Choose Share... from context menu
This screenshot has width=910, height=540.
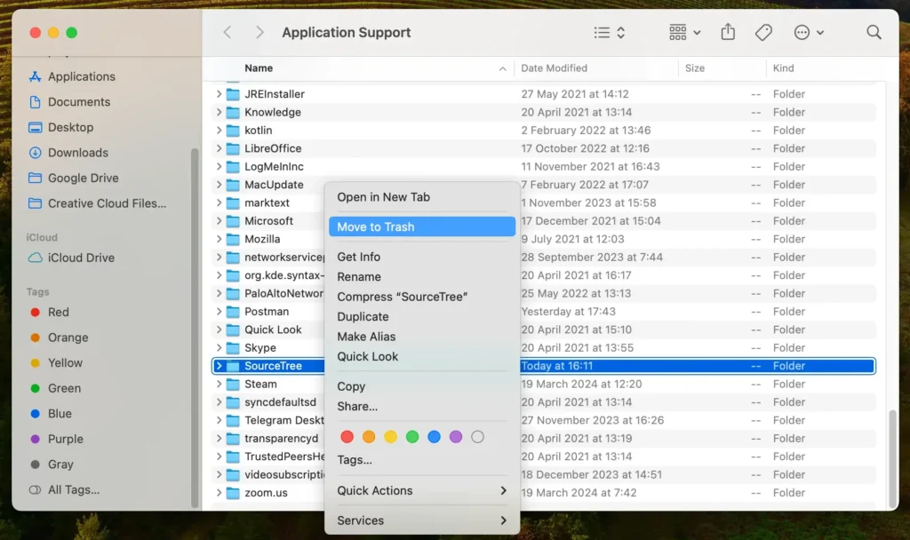pyautogui.click(x=422, y=407)
